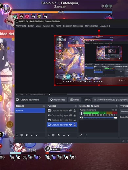Show the Captura de audio source
This screenshot has width=128, height=170.
tap(71, 110)
